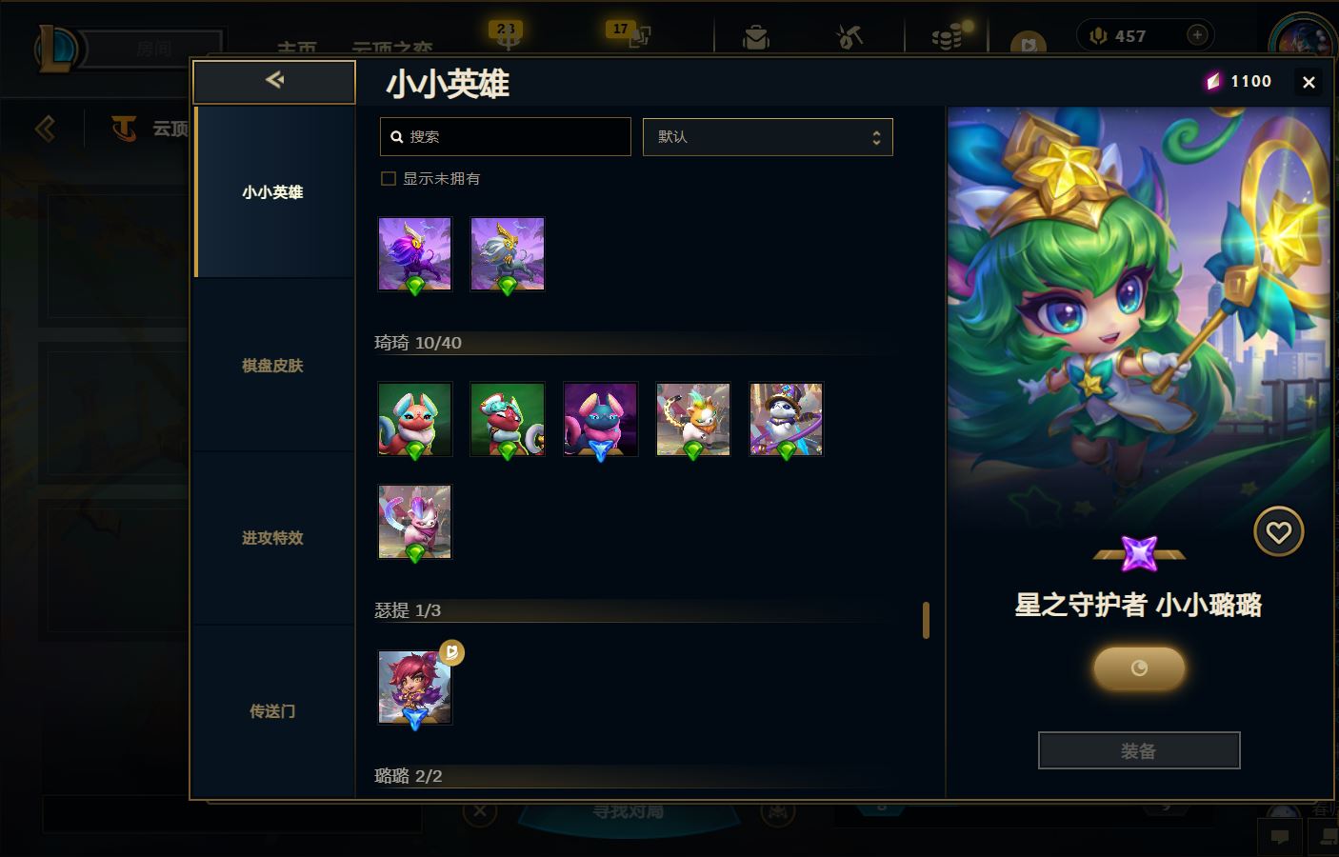Click the 装备 equip button
Image resolution: width=1339 pixels, height=857 pixels.
pos(1139,750)
